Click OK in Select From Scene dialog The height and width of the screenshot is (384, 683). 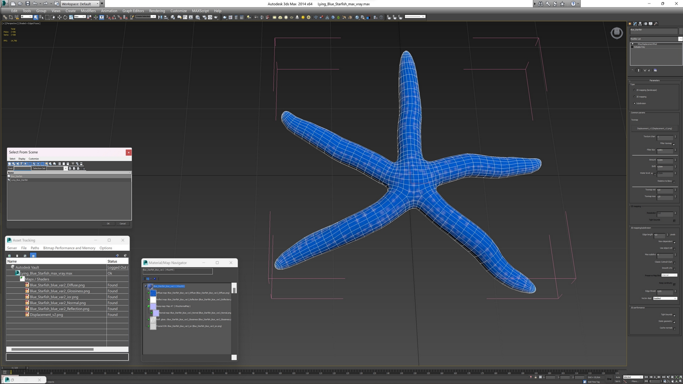pos(108,224)
